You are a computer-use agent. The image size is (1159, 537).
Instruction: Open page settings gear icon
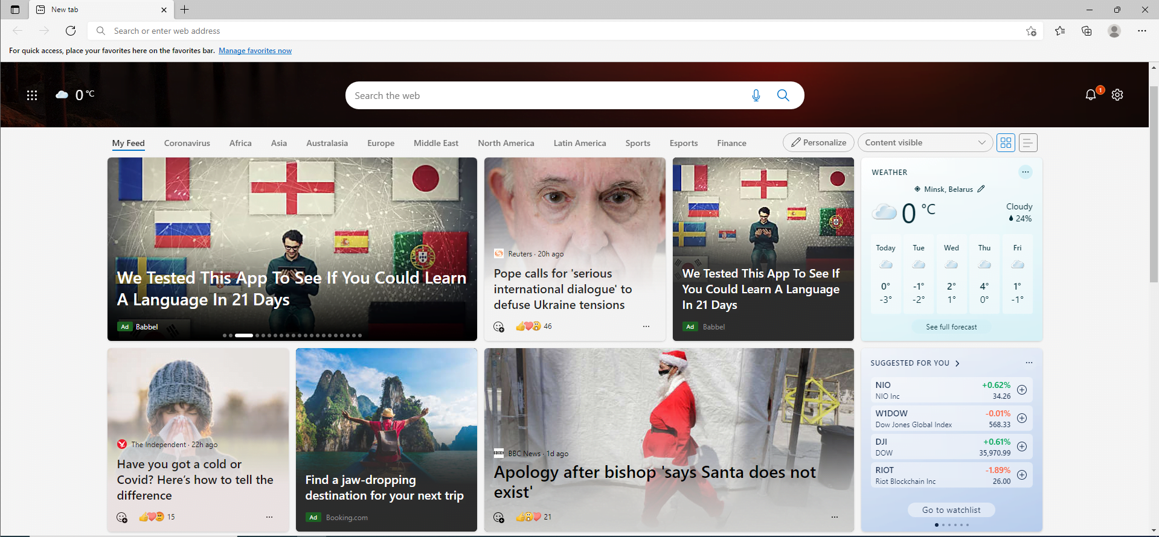tap(1117, 95)
